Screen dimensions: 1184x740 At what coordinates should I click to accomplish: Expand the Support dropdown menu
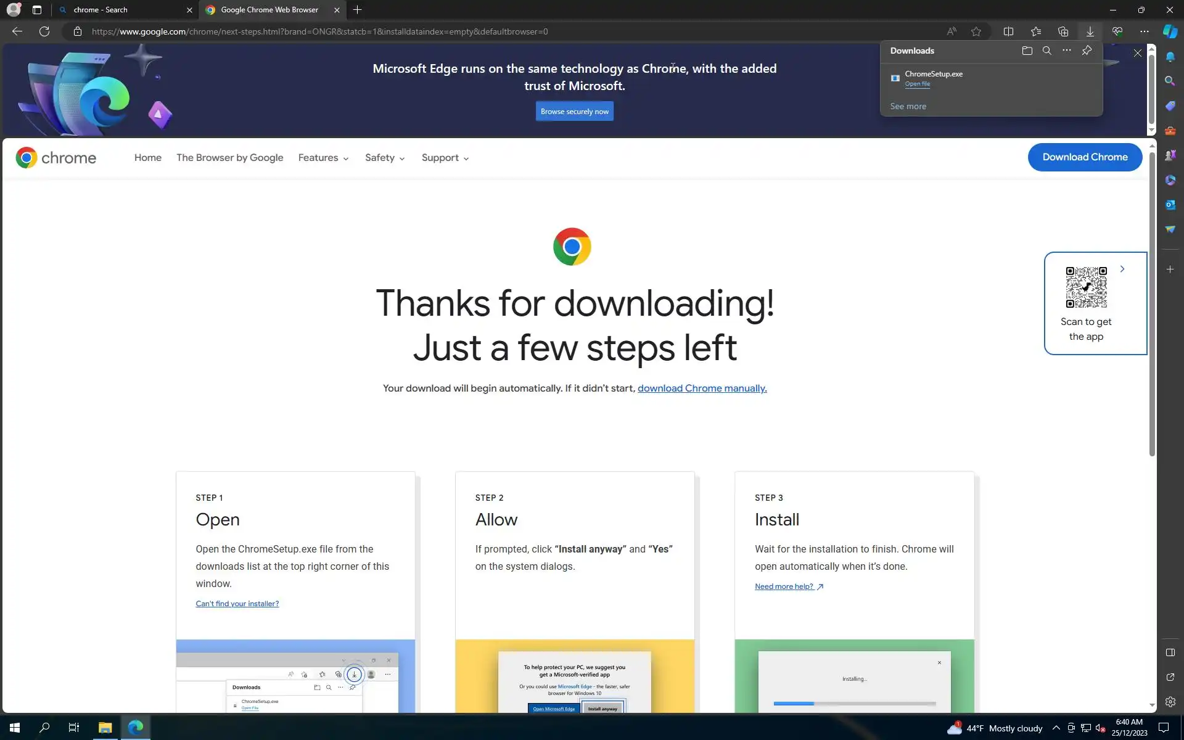pyautogui.click(x=445, y=158)
